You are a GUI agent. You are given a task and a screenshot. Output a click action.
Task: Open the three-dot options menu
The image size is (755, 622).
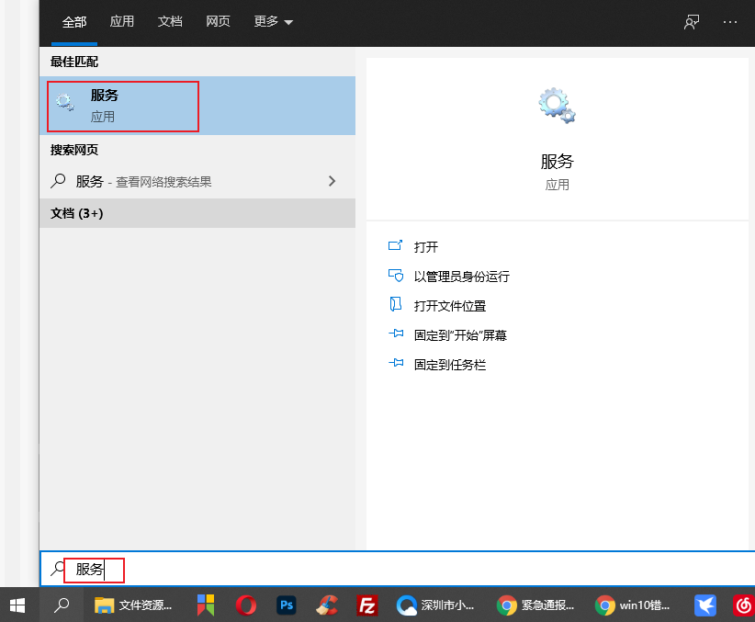pyautogui.click(x=730, y=22)
